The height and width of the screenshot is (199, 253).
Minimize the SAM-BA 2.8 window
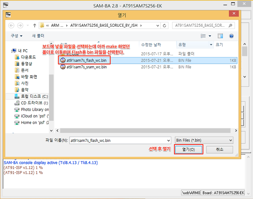(x=225, y=5)
